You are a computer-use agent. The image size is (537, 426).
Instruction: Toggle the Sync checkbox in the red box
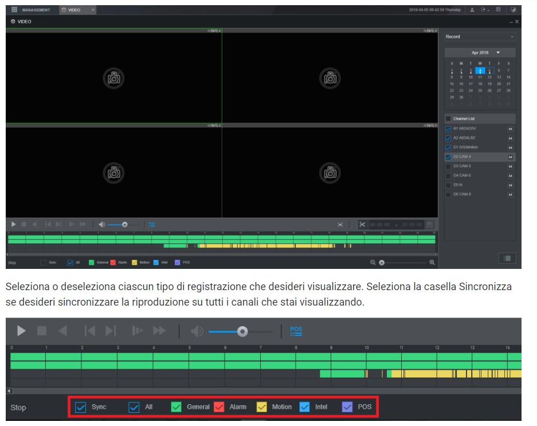[80, 407]
